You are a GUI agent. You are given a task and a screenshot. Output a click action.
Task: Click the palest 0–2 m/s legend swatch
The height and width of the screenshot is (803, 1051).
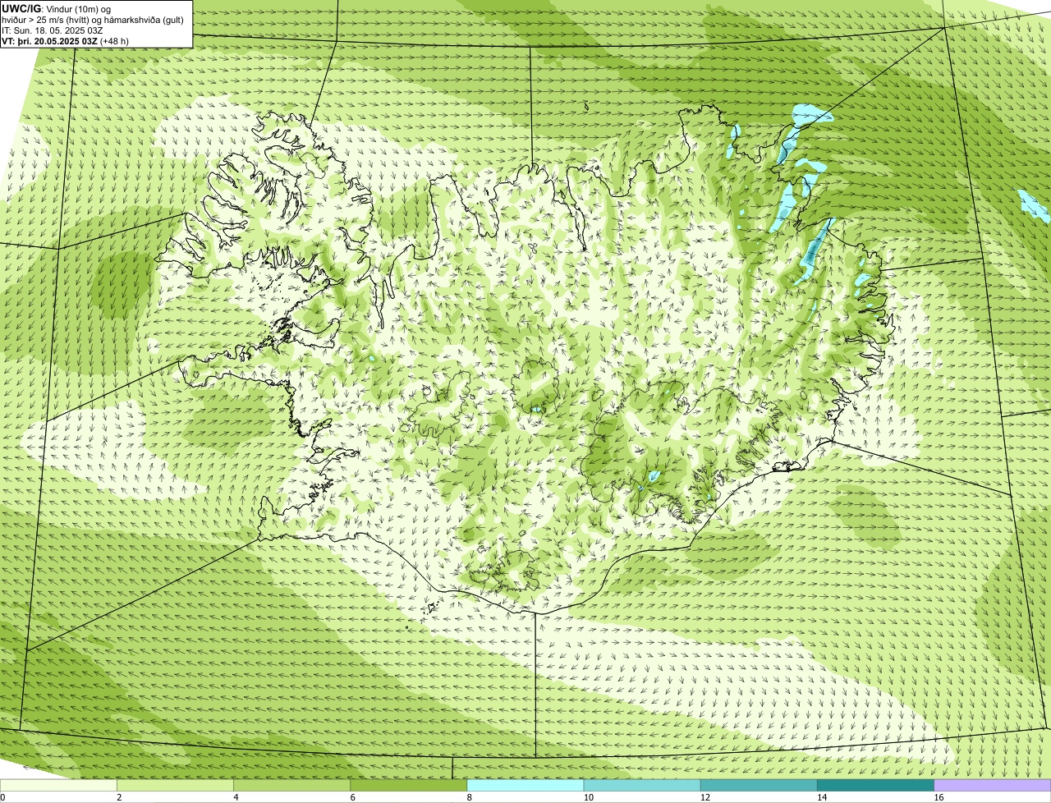click(58, 785)
